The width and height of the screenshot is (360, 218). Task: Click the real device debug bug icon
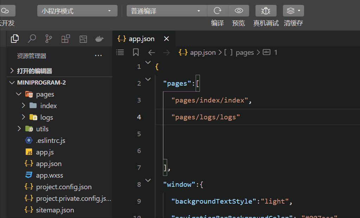point(266,11)
